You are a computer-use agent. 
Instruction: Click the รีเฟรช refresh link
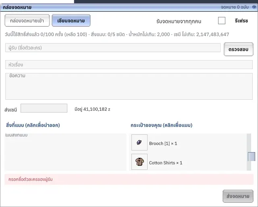[x=241, y=21]
